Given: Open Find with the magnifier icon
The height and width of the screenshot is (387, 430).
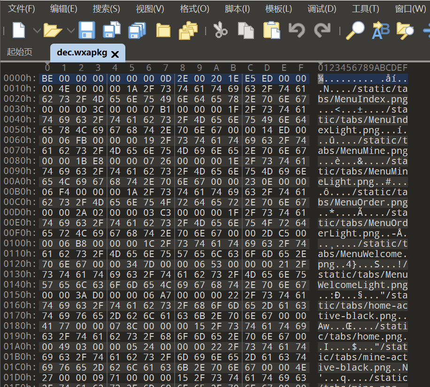Looking at the screenshot, I should click(x=355, y=30).
